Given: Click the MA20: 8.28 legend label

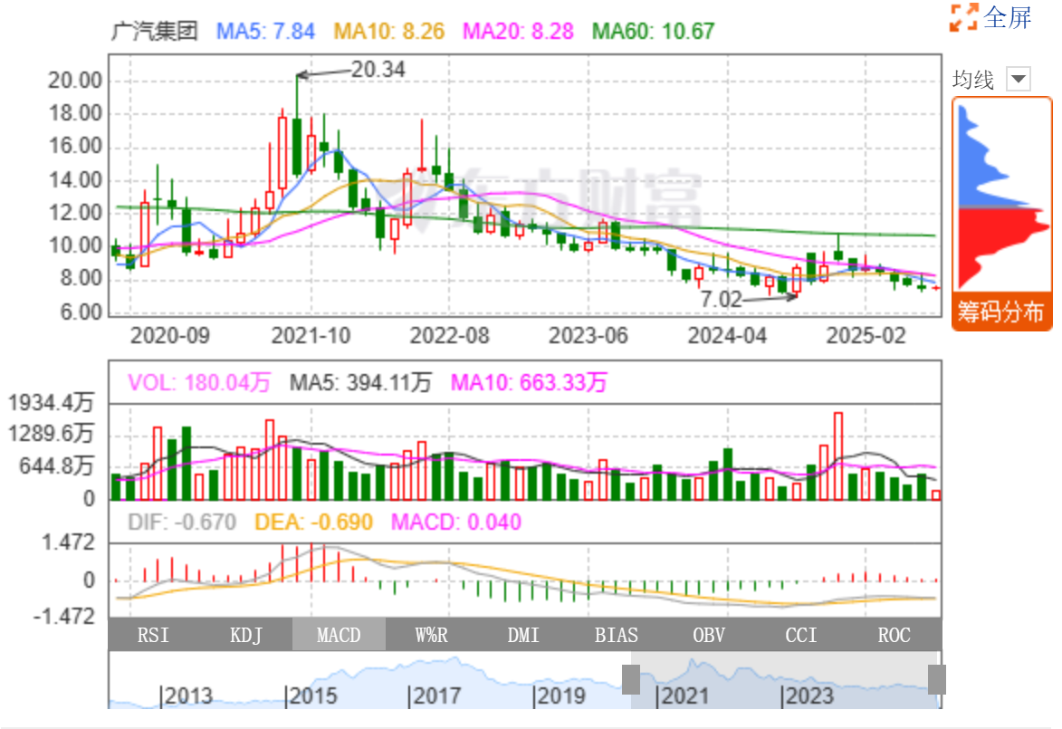Looking at the screenshot, I should click(x=518, y=31).
